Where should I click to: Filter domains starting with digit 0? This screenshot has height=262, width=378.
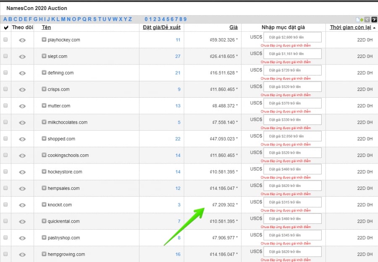[146, 19]
